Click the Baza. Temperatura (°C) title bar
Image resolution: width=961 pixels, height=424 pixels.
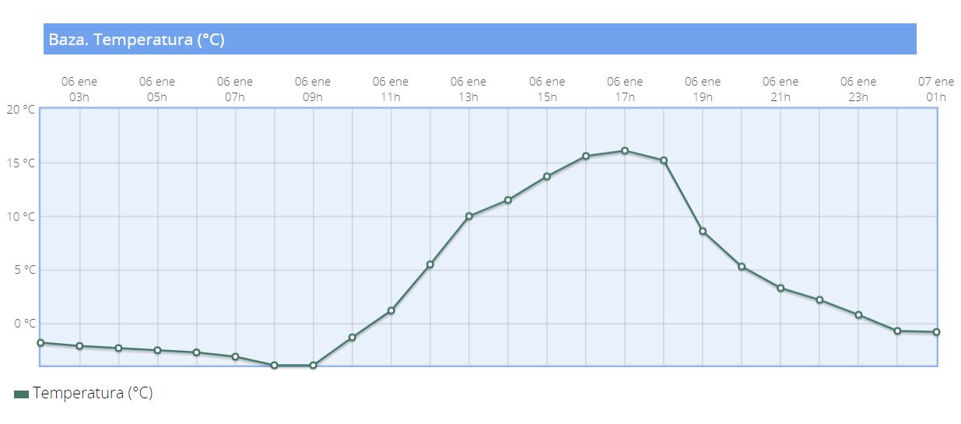[x=479, y=40]
